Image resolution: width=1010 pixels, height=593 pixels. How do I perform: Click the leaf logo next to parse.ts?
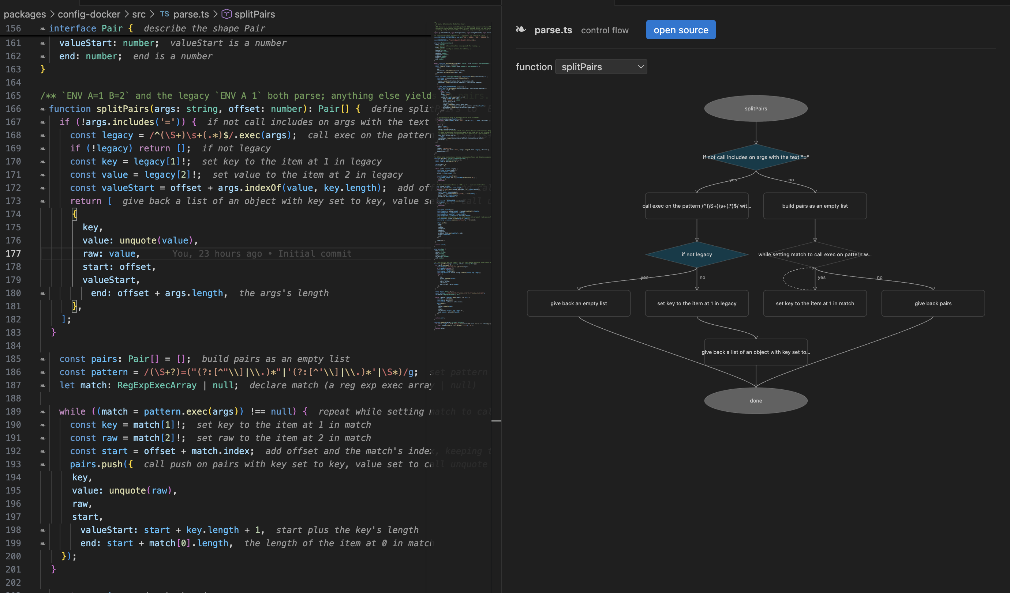click(x=521, y=30)
